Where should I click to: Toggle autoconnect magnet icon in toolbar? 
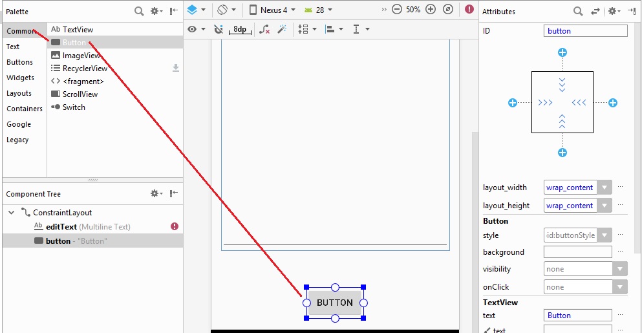point(218,29)
